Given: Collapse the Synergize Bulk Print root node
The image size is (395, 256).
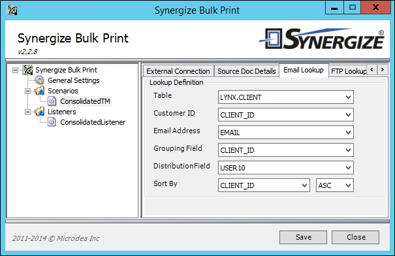Looking at the screenshot, I should coord(16,70).
